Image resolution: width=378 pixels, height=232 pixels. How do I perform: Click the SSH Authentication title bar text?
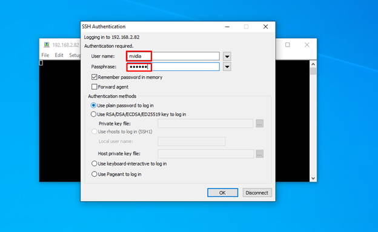coord(104,27)
